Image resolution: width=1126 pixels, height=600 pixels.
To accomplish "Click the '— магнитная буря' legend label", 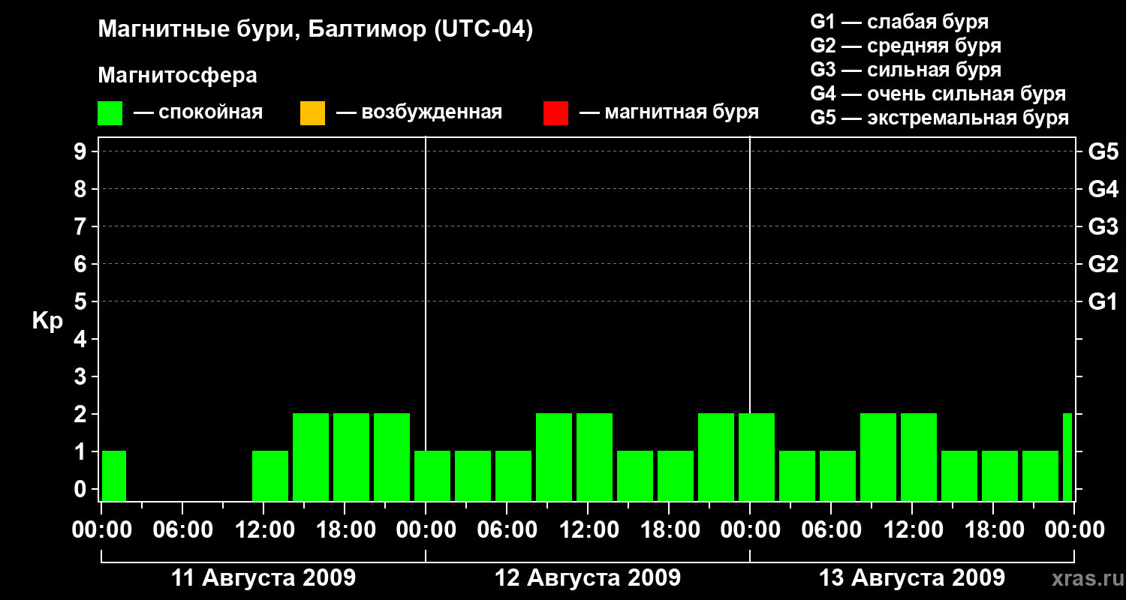I will pyautogui.click(x=669, y=112).
